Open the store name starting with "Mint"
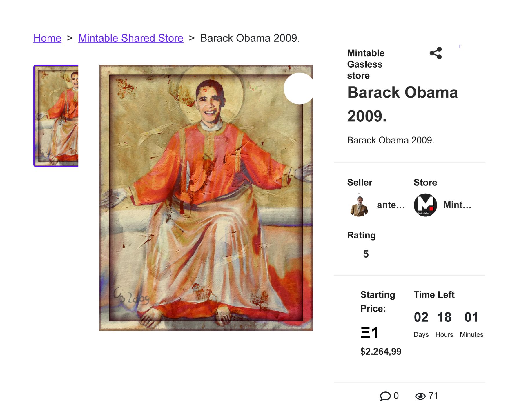Screen dimensions: 508x417 tap(457, 205)
